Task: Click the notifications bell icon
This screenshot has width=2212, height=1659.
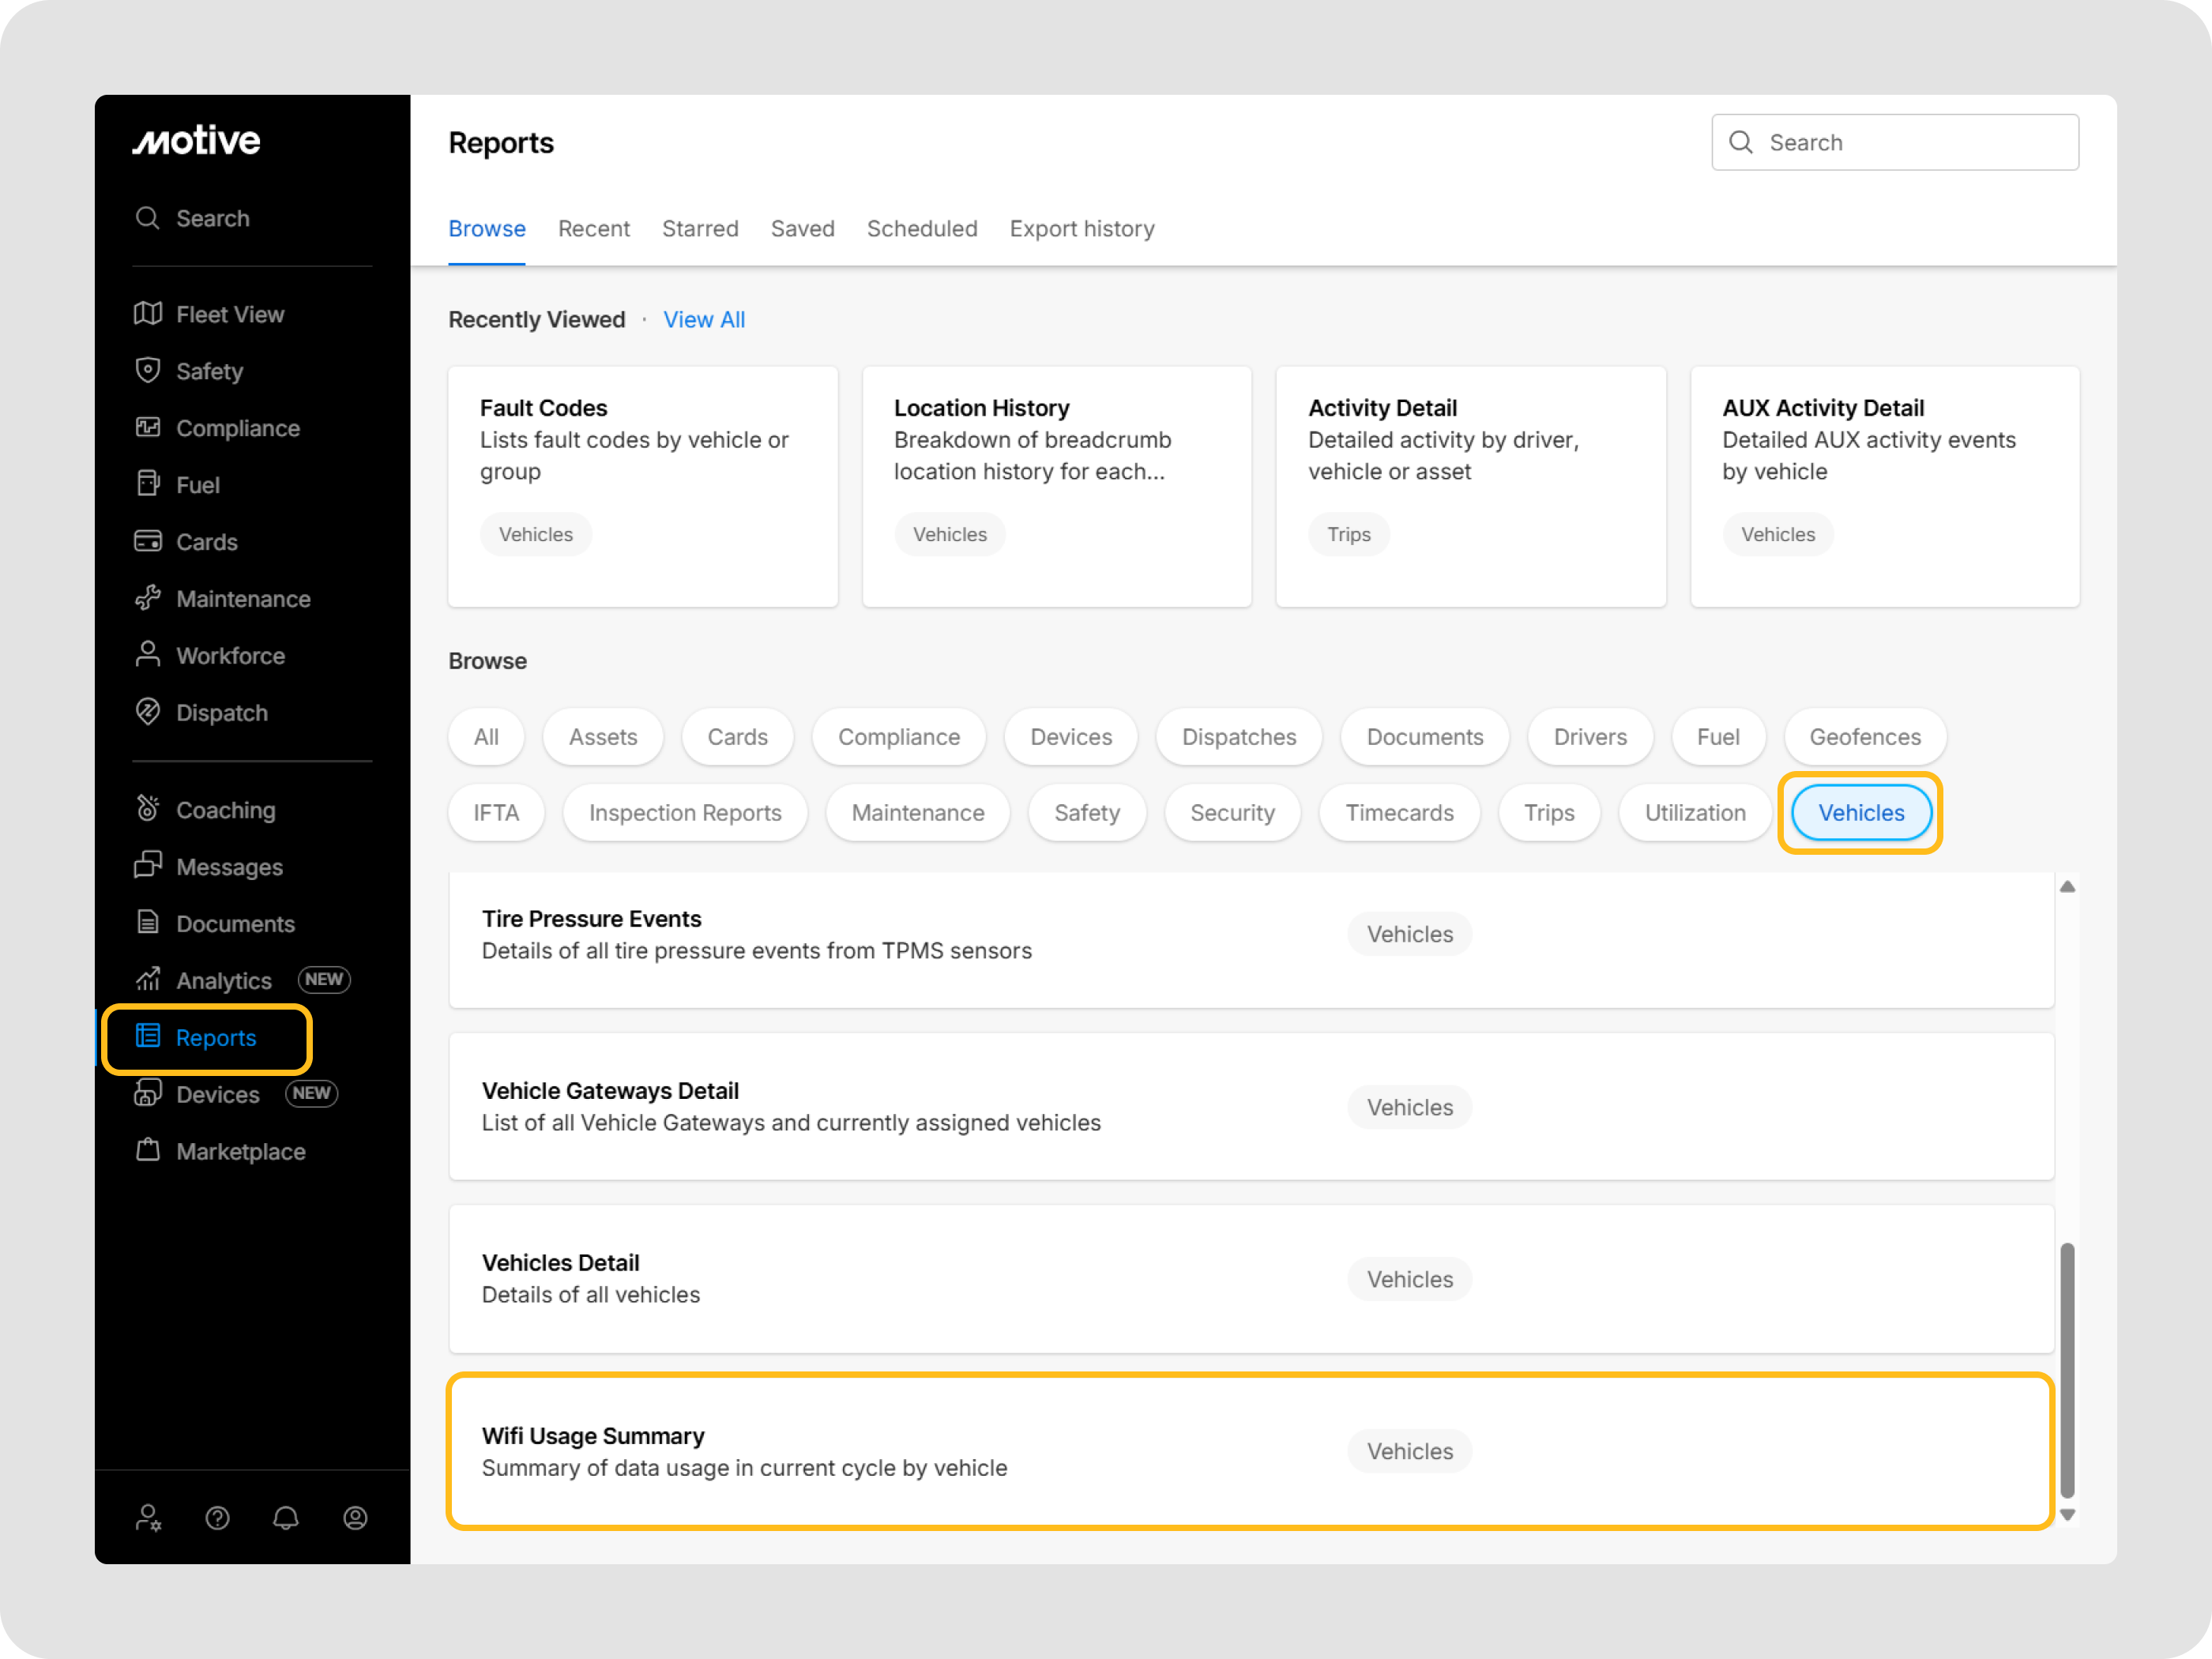Action: point(286,1518)
